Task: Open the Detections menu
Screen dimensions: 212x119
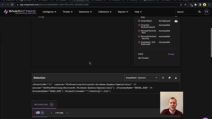Action: pyautogui.click(x=85, y=12)
